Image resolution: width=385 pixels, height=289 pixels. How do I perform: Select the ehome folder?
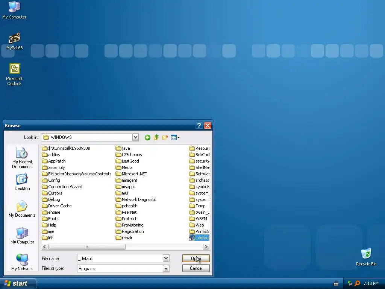(51, 212)
